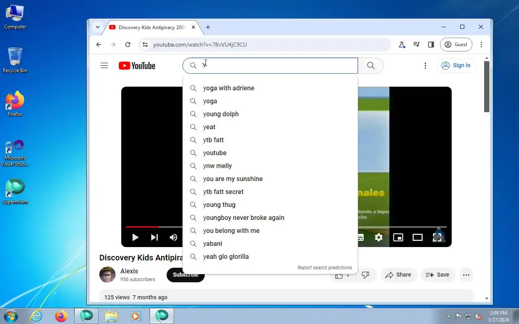Choose 'you are my sunshine' suggestion

click(x=270, y=179)
